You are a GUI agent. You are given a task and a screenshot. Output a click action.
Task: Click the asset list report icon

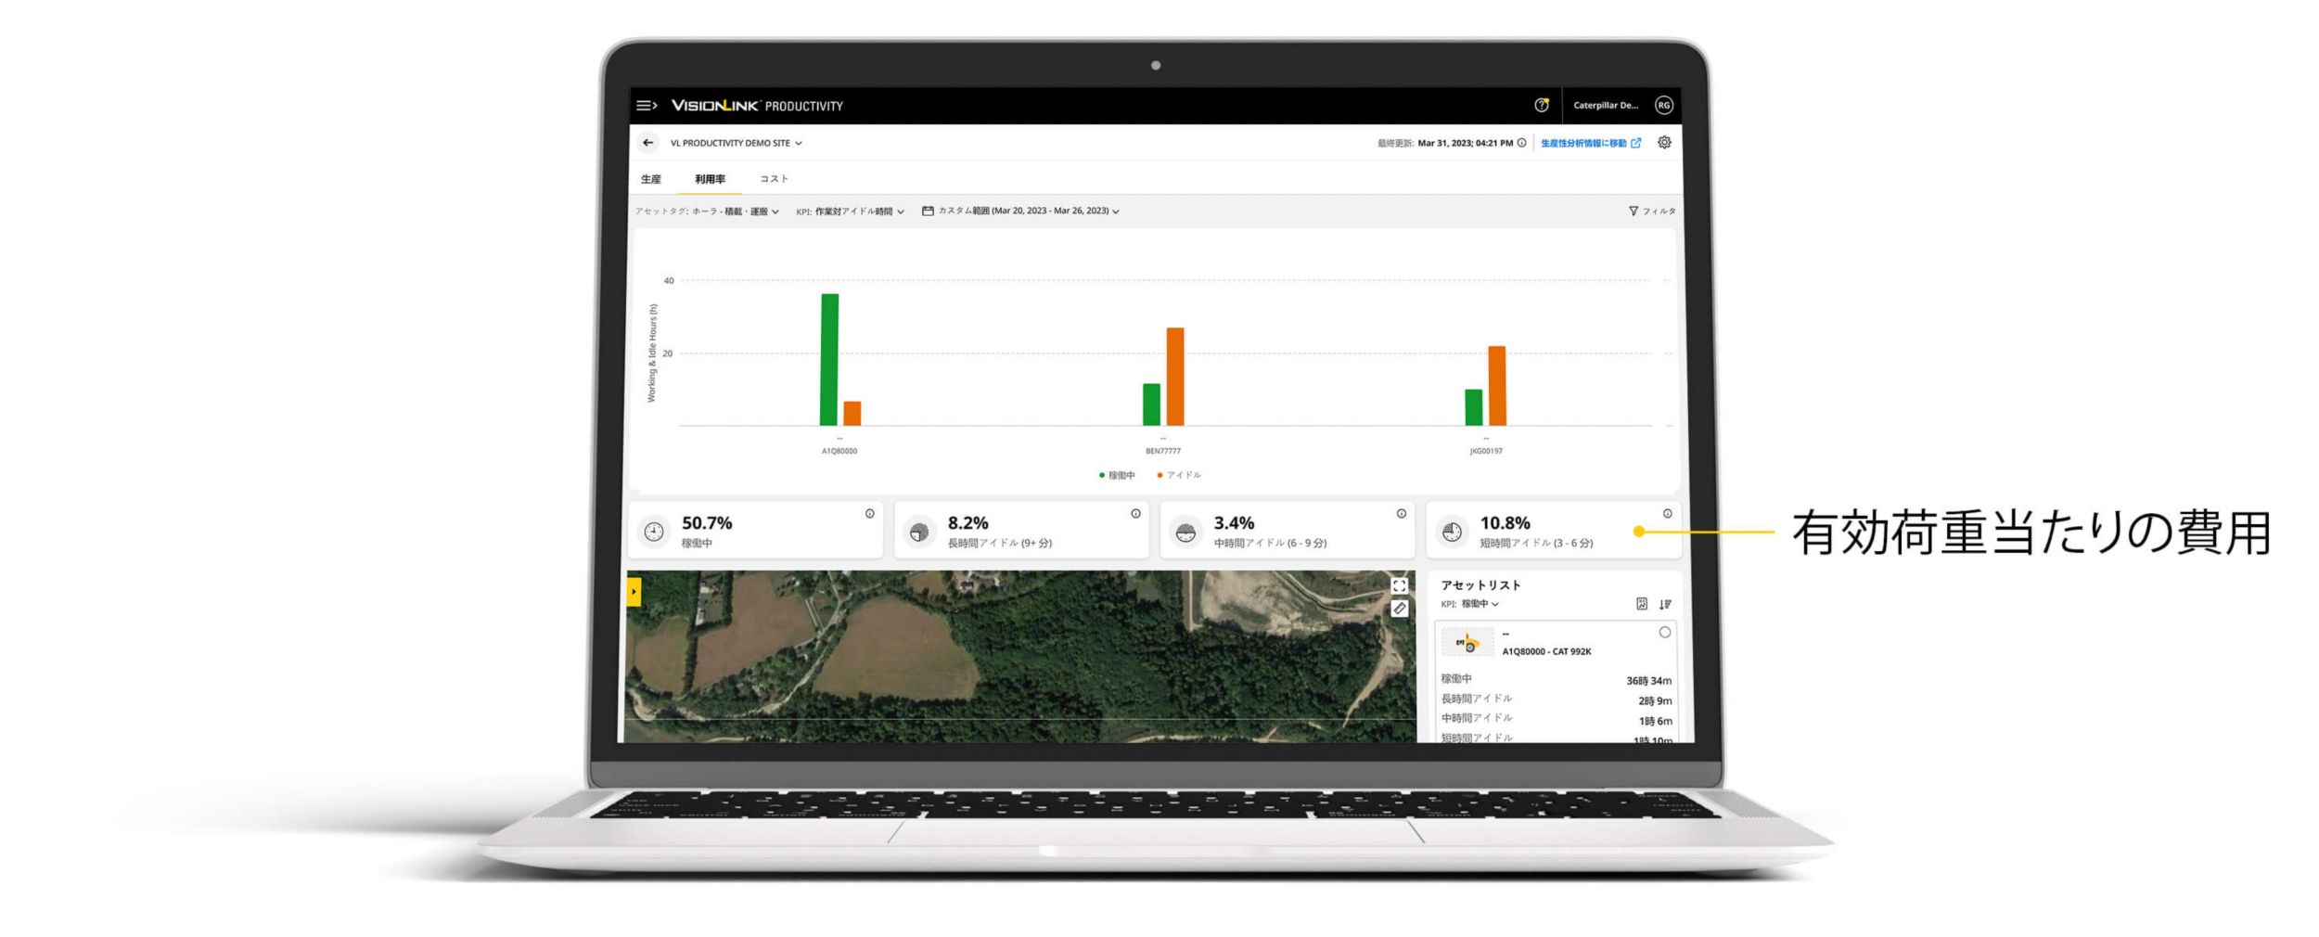1641,605
